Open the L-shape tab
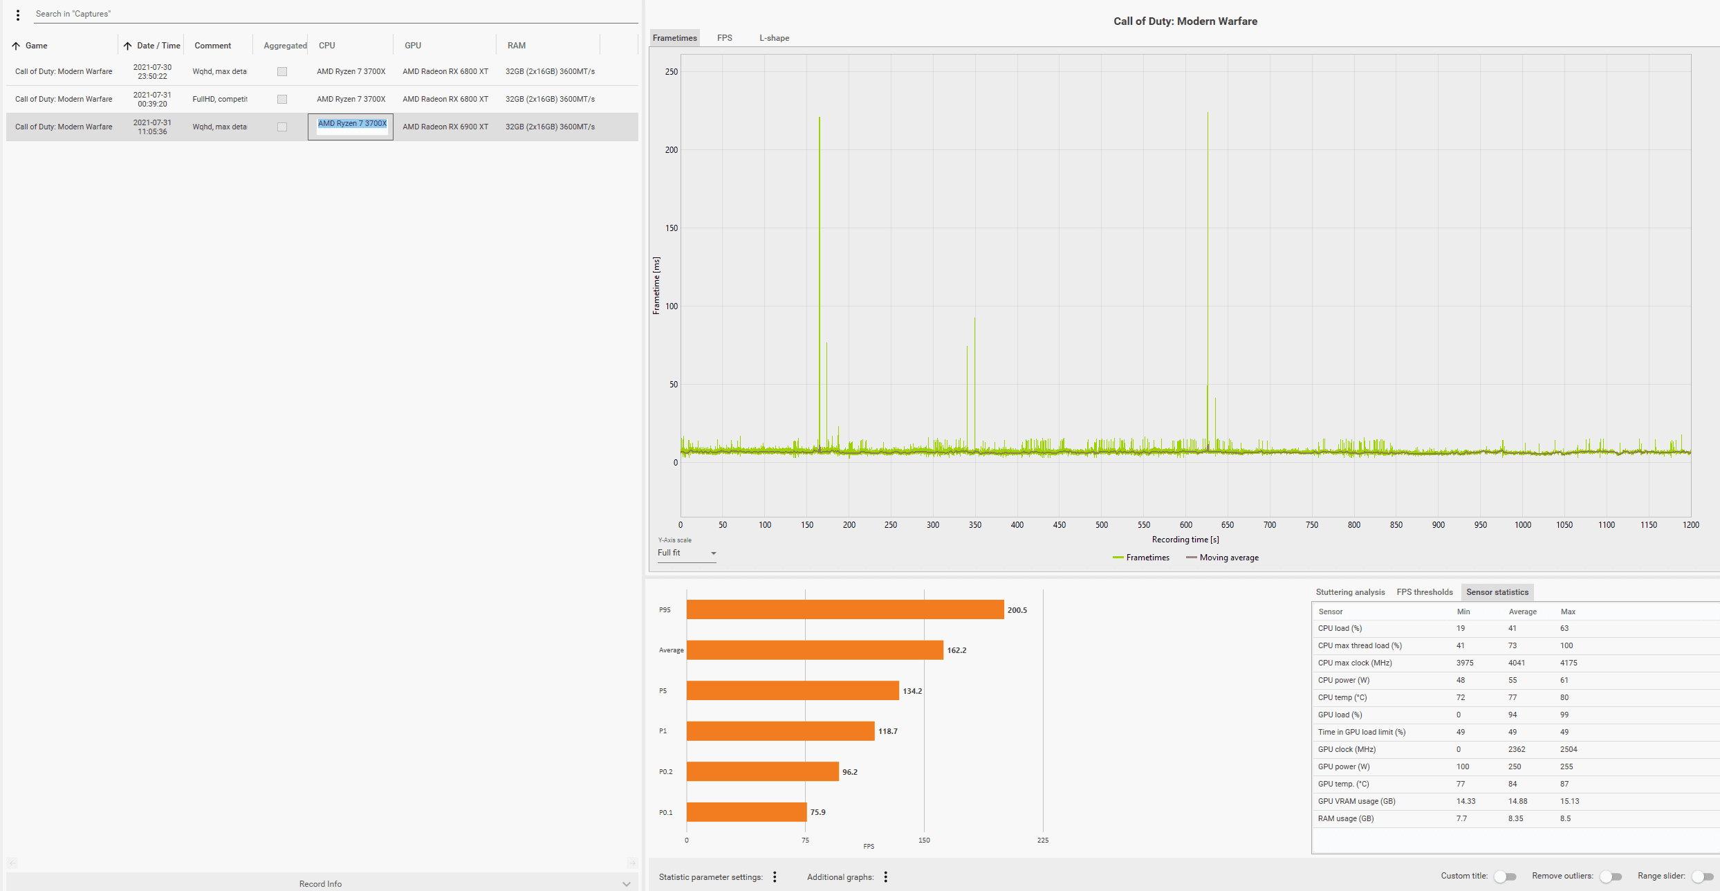Screen dimensions: 1720x891 point(774,38)
